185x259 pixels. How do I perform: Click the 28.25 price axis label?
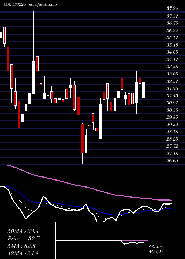[x=172, y=139]
